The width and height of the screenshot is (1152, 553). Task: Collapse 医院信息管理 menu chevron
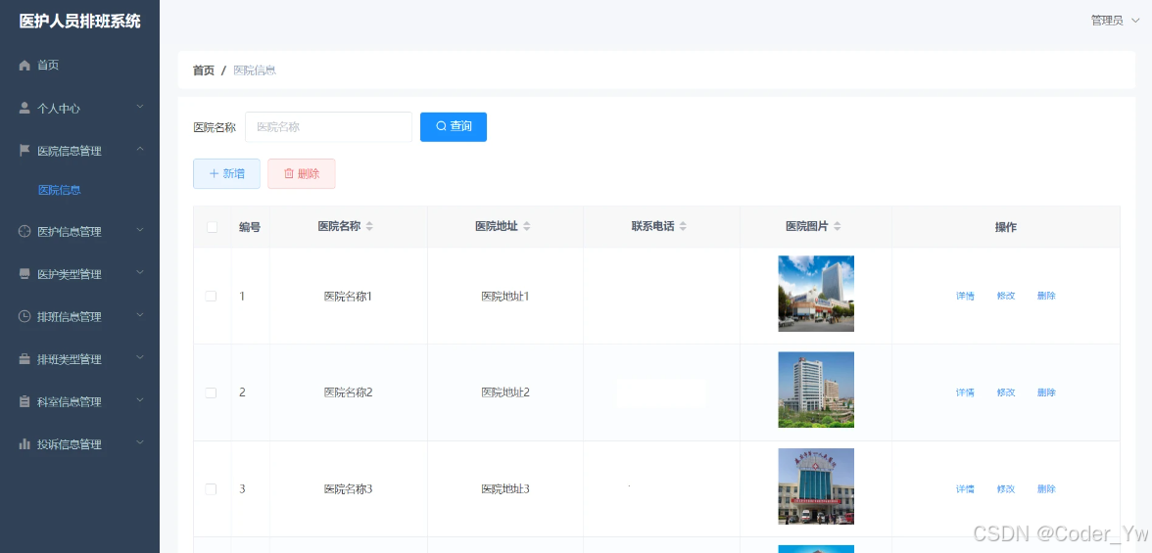pos(140,150)
